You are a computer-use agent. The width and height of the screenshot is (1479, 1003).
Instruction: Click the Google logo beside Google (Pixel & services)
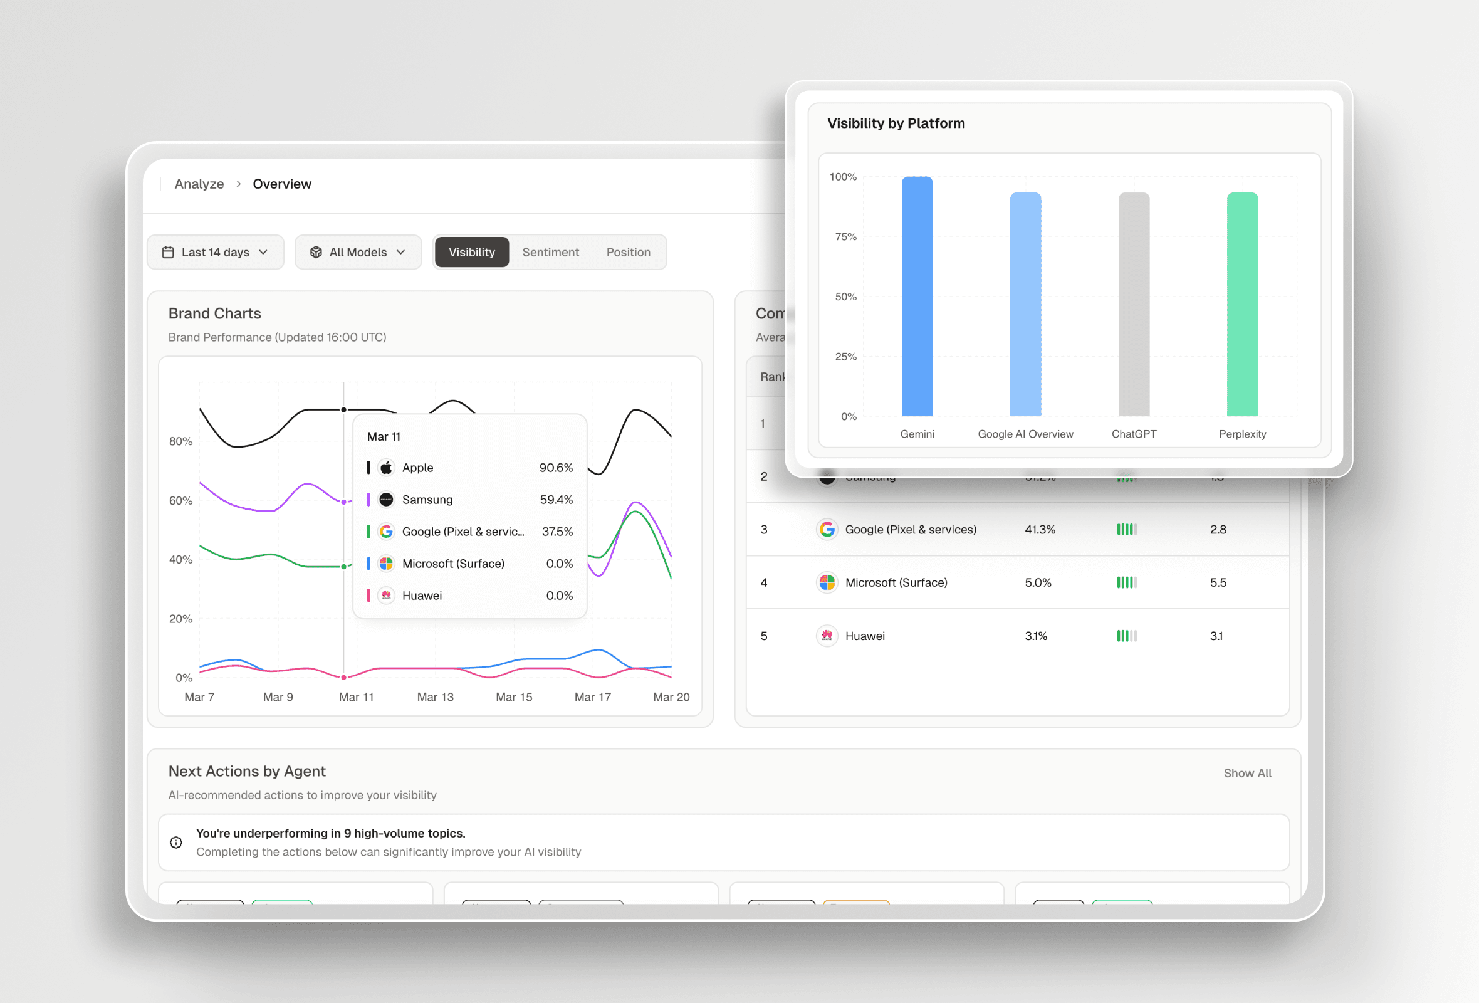pyautogui.click(x=827, y=529)
